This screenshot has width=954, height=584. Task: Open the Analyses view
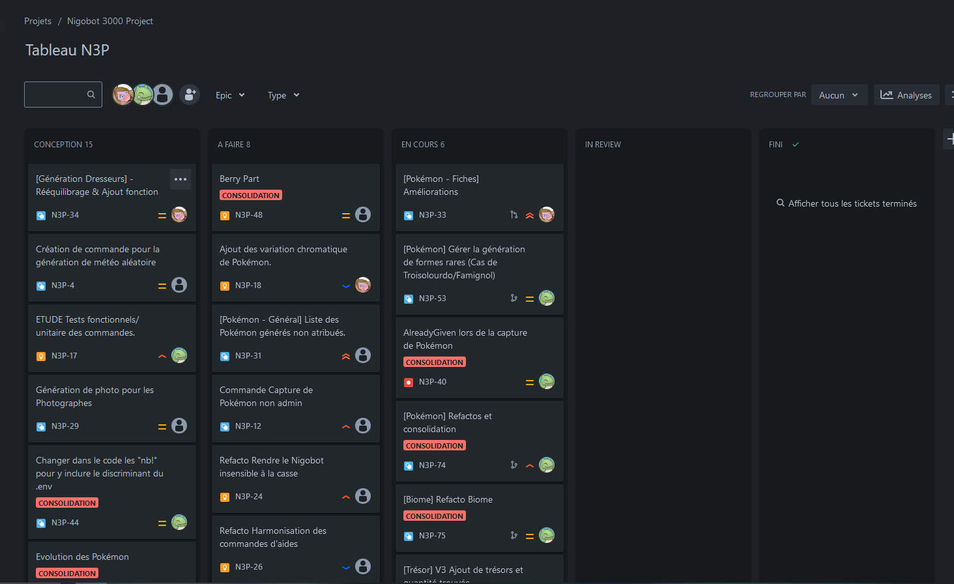tap(906, 94)
